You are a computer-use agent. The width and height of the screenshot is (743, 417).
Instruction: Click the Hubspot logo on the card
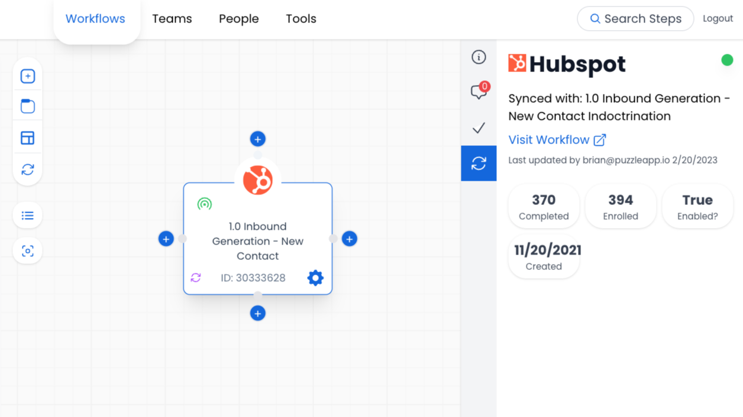coord(257,179)
